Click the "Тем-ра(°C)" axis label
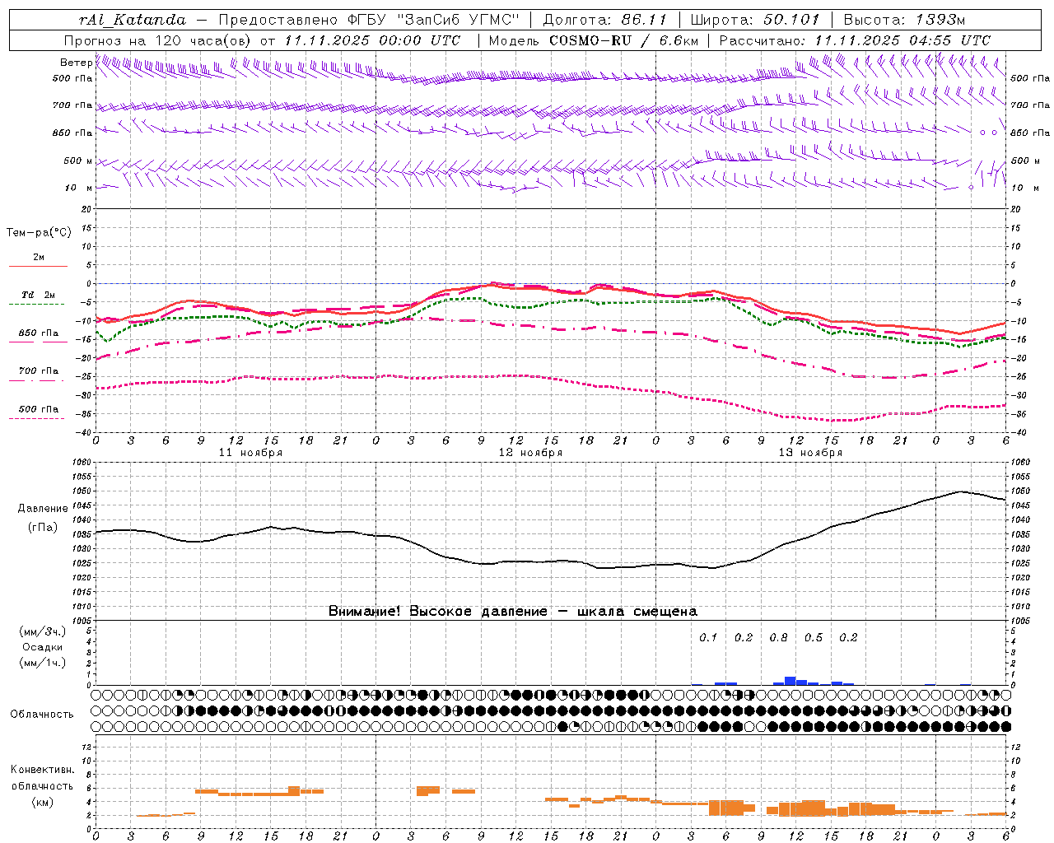The height and width of the screenshot is (843, 1054). point(39,233)
